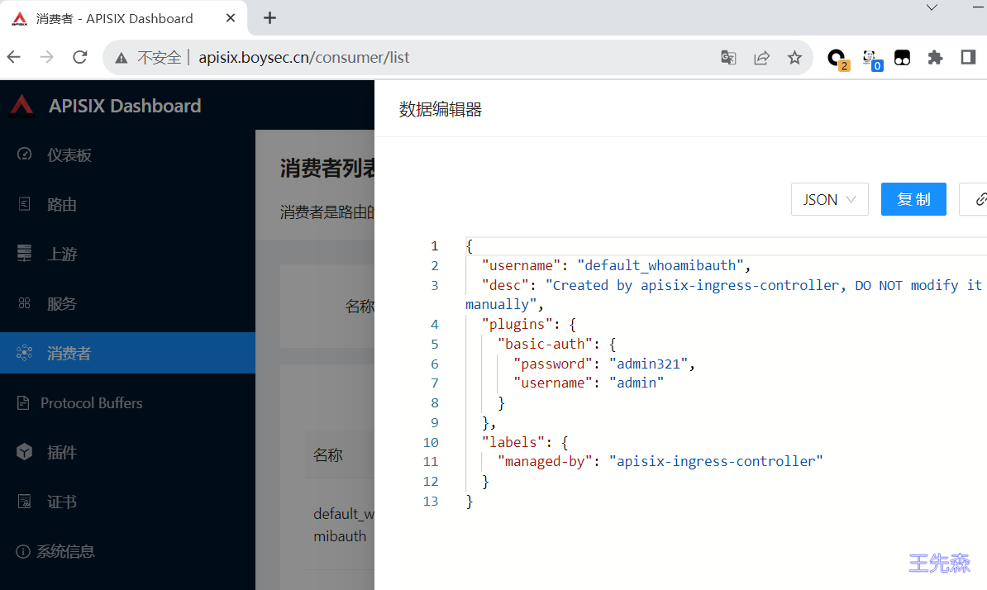The height and width of the screenshot is (590, 987).
Task: Click the 消费者 consumer icon in sidebar
Action: (25, 354)
